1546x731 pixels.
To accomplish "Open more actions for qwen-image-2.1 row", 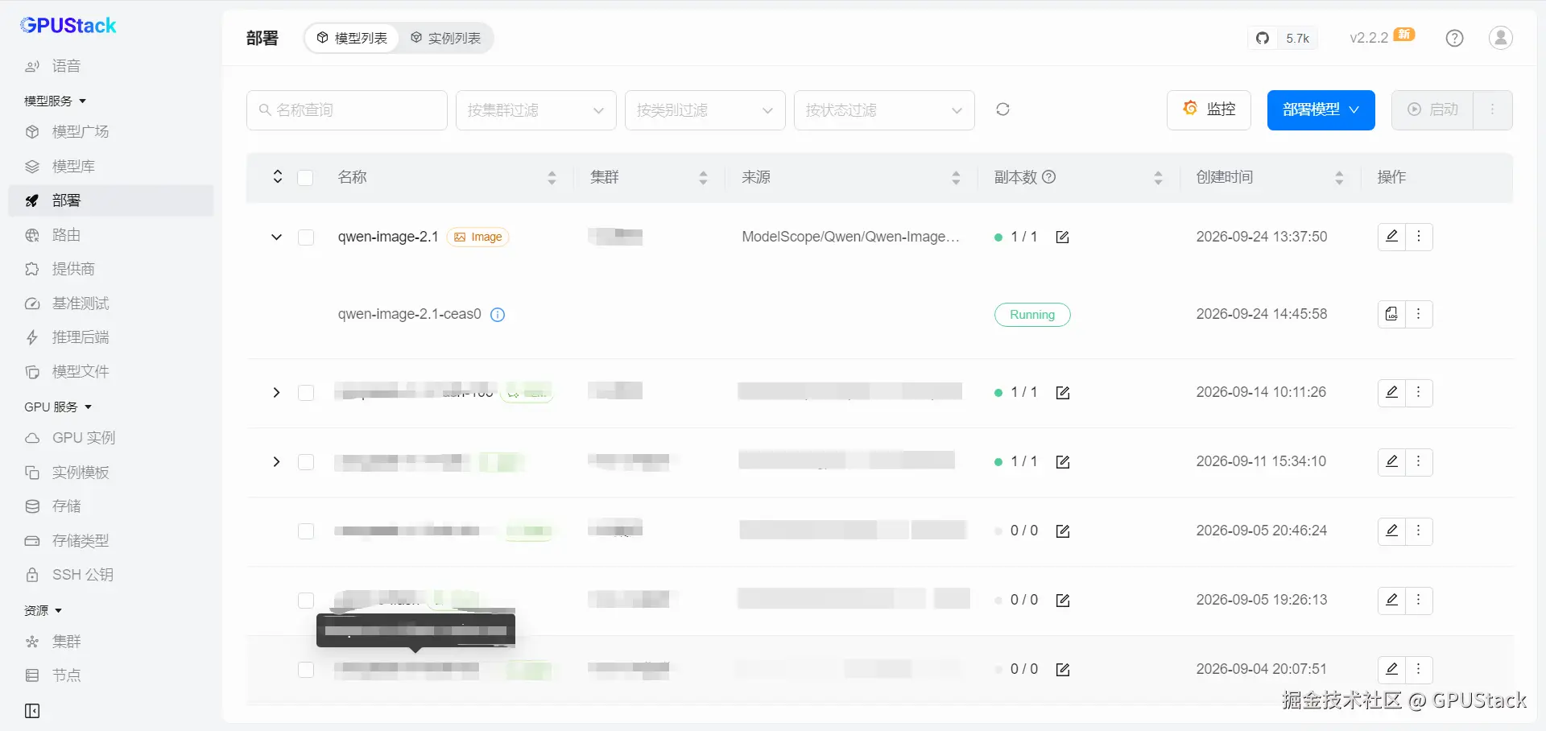I will click(x=1419, y=237).
